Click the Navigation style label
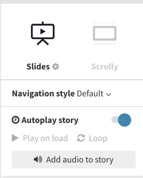 43,94
